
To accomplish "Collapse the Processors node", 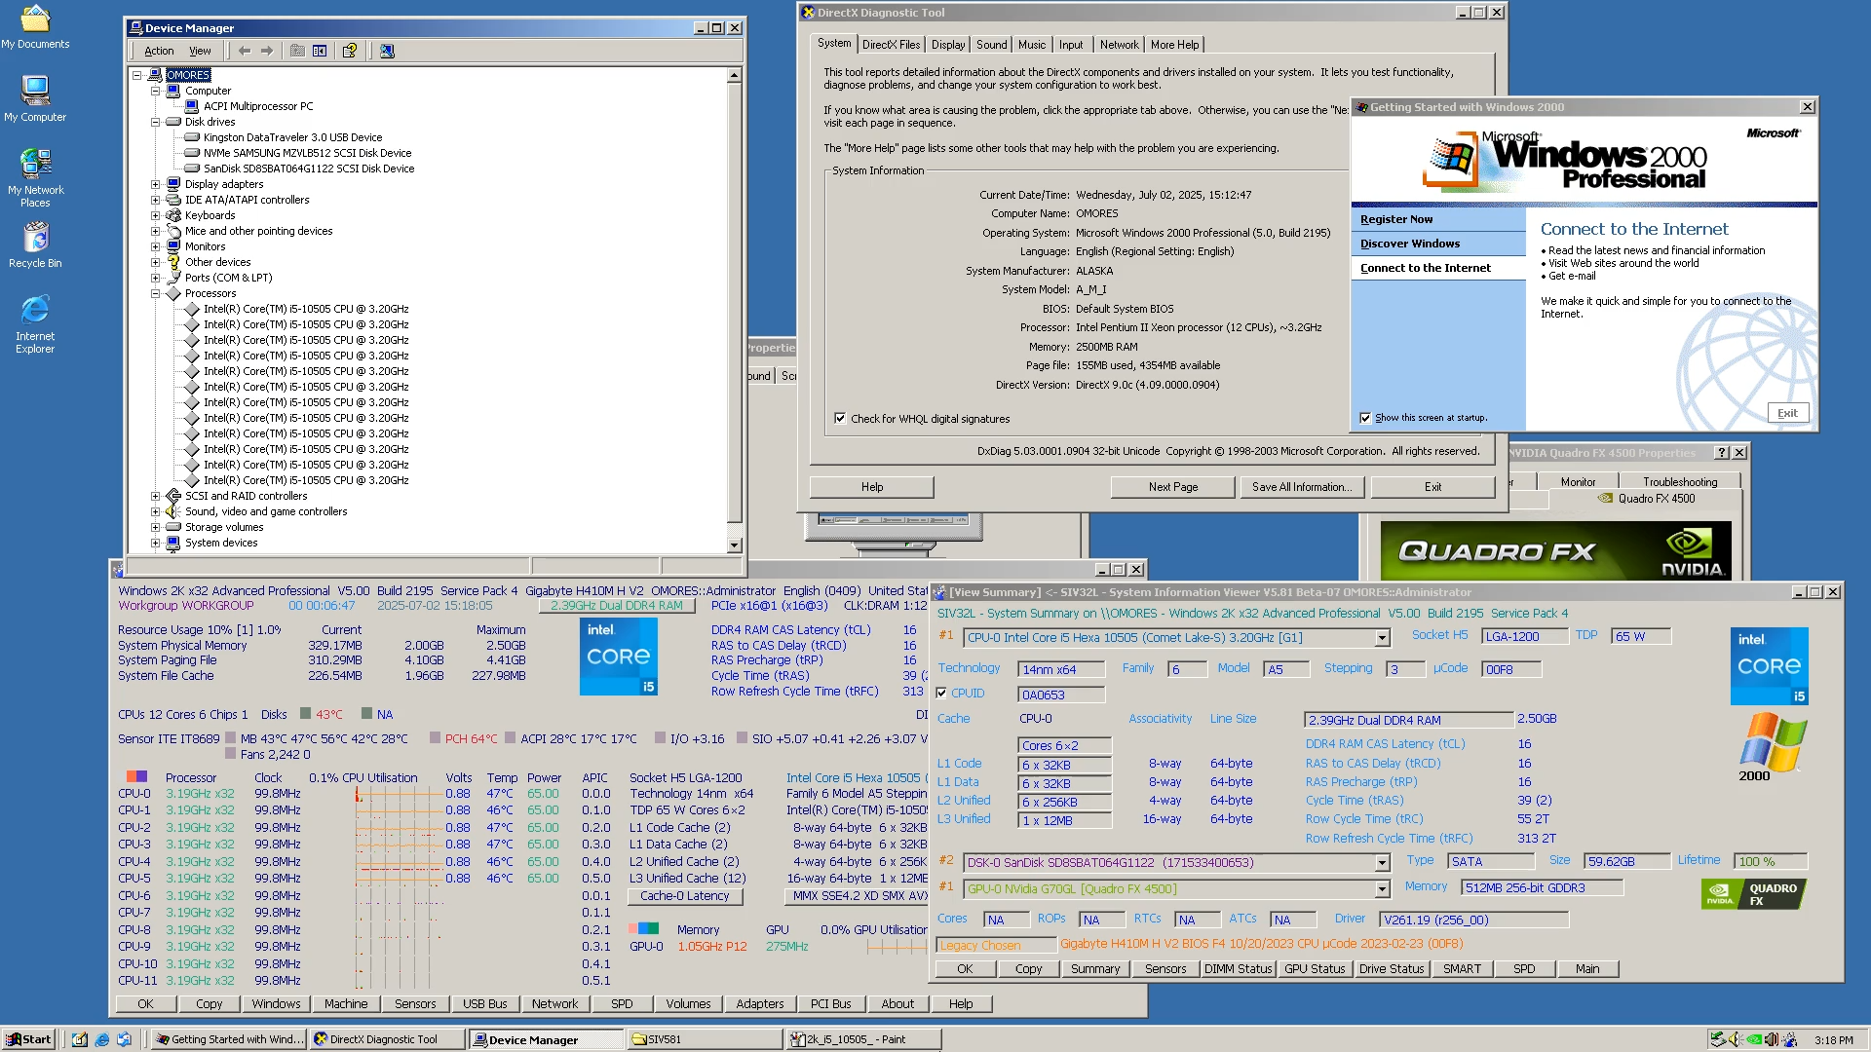I will tap(155, 293).
